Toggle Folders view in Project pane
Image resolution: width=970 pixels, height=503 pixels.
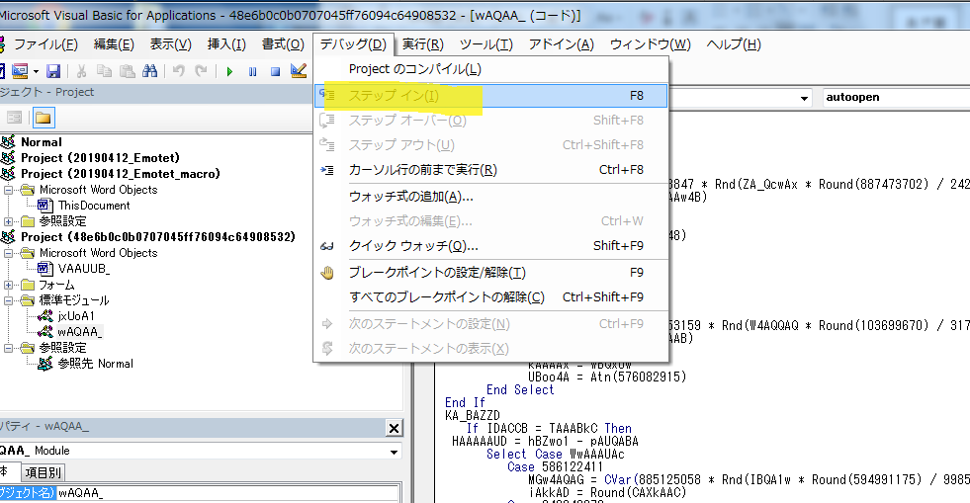(43, 118)
